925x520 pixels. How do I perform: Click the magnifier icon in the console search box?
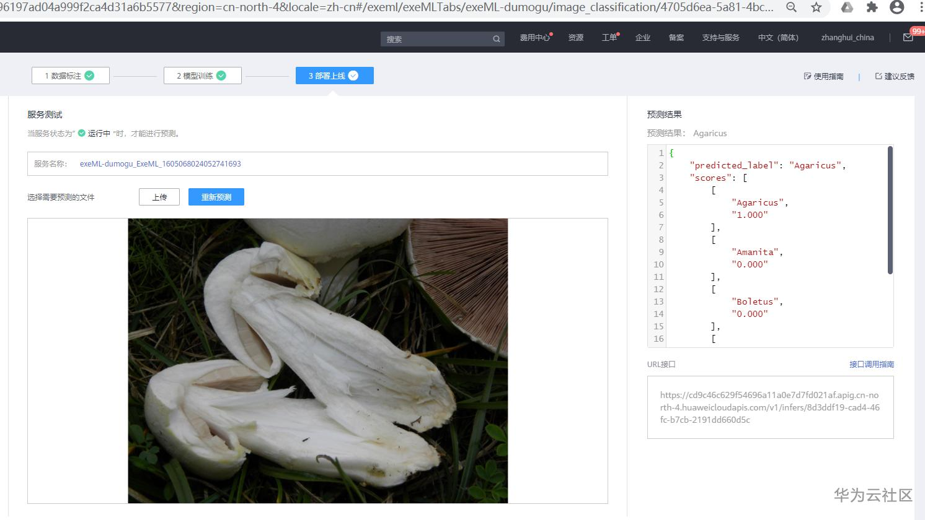tap(496, 38)
